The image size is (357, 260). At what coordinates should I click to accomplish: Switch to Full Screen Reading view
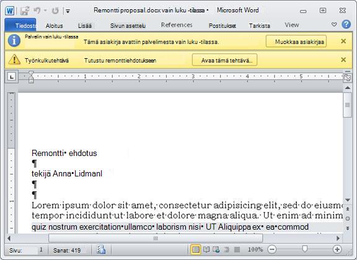tap(206, 249)
